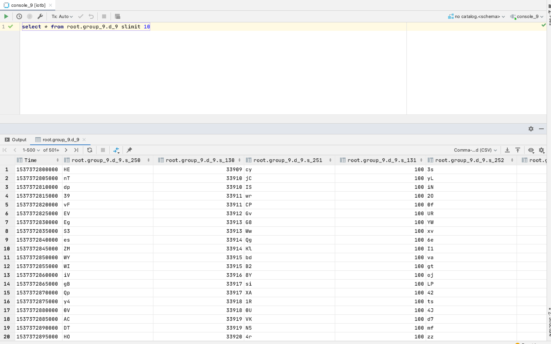Select row number 10 in the grid
The height and width of the screenshot is (344, 551).
[x=7, y=249]
